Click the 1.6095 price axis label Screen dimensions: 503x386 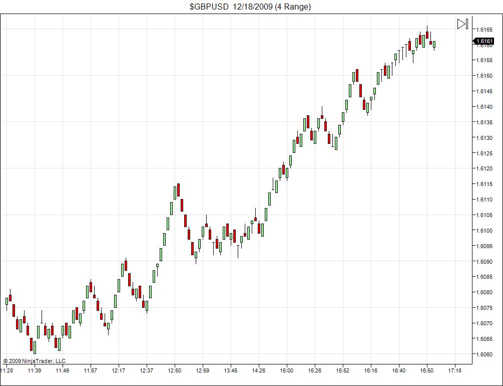pos(484,246)
